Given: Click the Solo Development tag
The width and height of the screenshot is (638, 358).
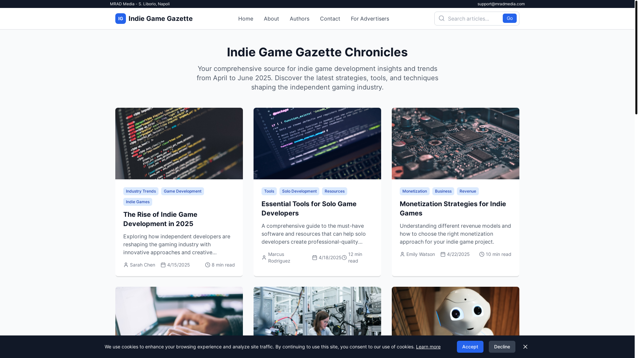Looking at the screenshot, I should [x=299, y=191].
